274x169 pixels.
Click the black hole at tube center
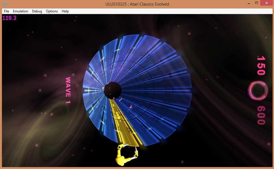(113, 89)
